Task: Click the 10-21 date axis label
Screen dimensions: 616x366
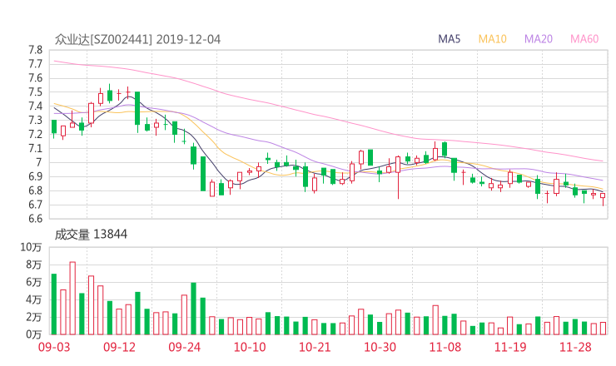Action: tap(315, 347)
